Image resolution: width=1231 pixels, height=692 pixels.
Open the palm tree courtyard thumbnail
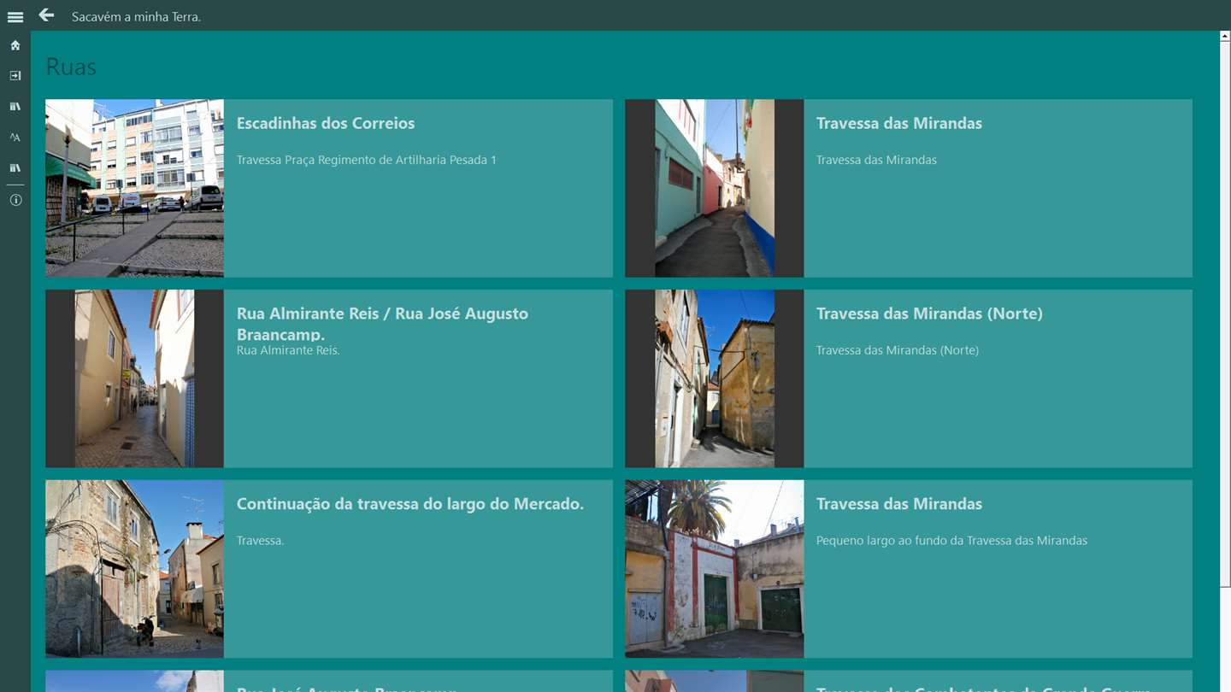tap(715, 569)
